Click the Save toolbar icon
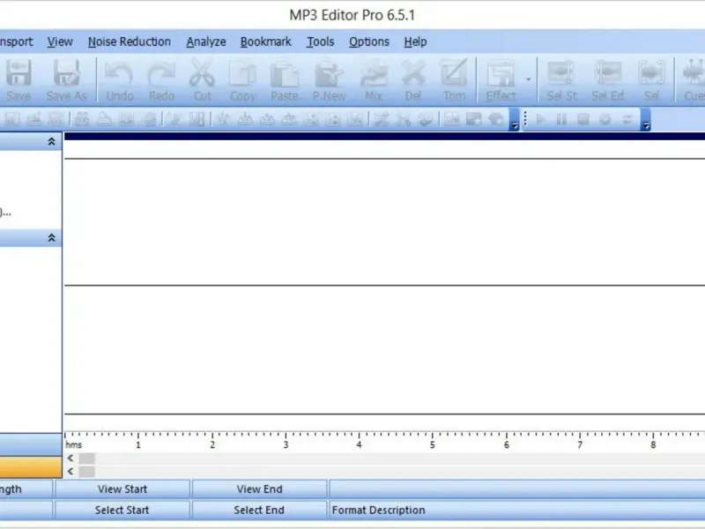Viewport: 705px width, 529px height. click(19, 79)
